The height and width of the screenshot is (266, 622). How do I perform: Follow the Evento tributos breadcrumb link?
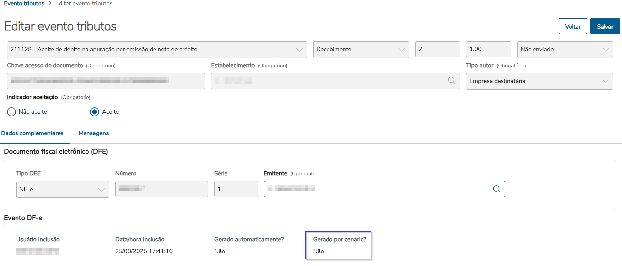click(24, 3)
